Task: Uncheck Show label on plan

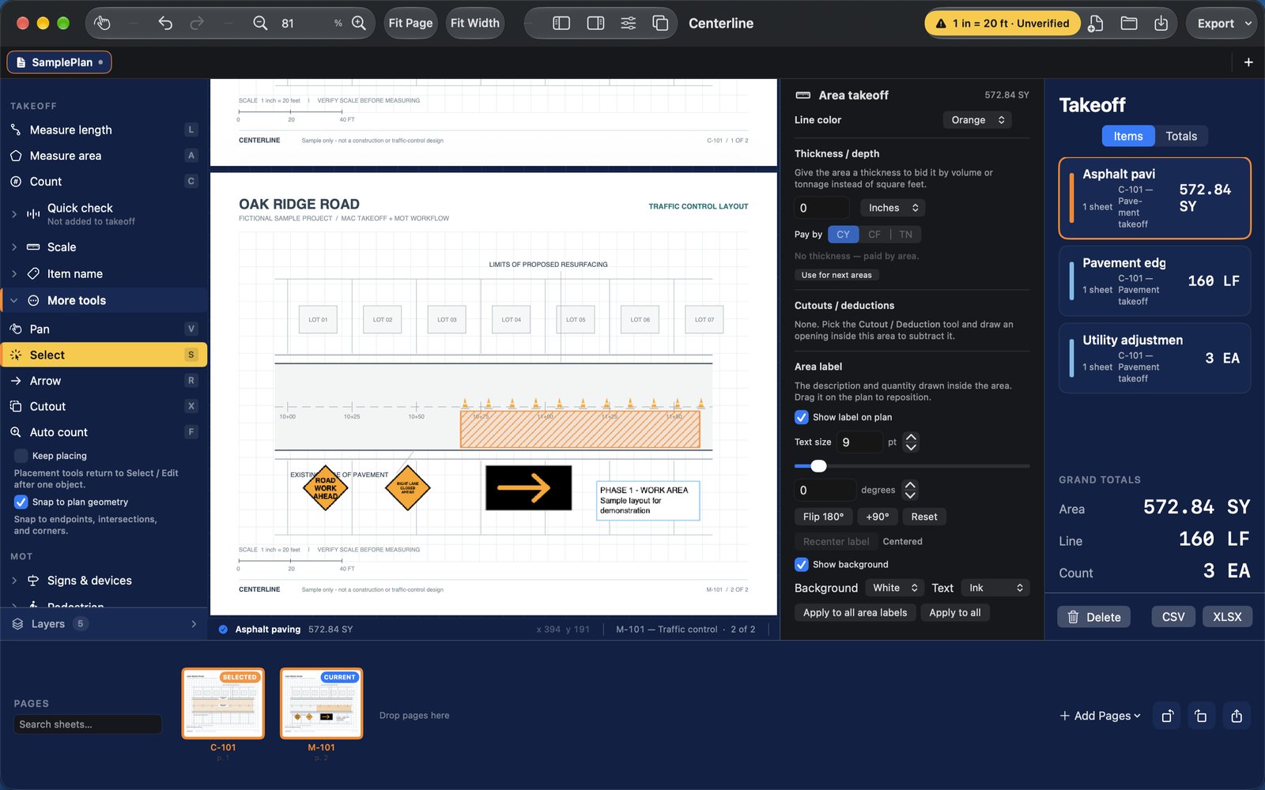Action: coord(802,417)
